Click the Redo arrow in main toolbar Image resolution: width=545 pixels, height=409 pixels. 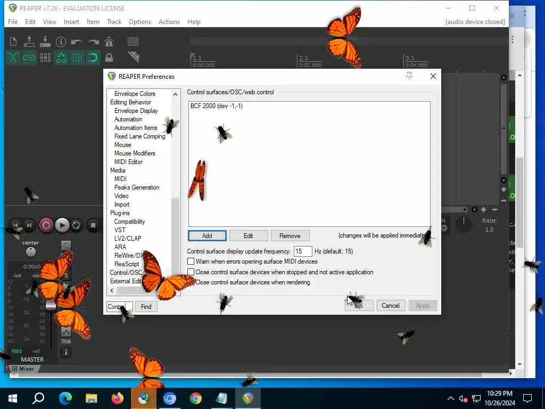click(93, 42)
